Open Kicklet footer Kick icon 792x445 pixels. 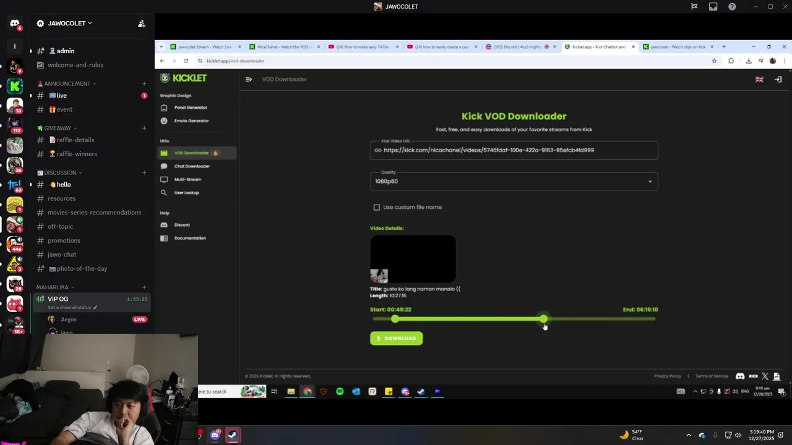pyautogui.click(x=753, y=376)
